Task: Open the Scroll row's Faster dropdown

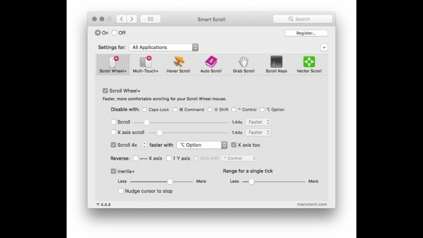Action: (x=258, y=122)
